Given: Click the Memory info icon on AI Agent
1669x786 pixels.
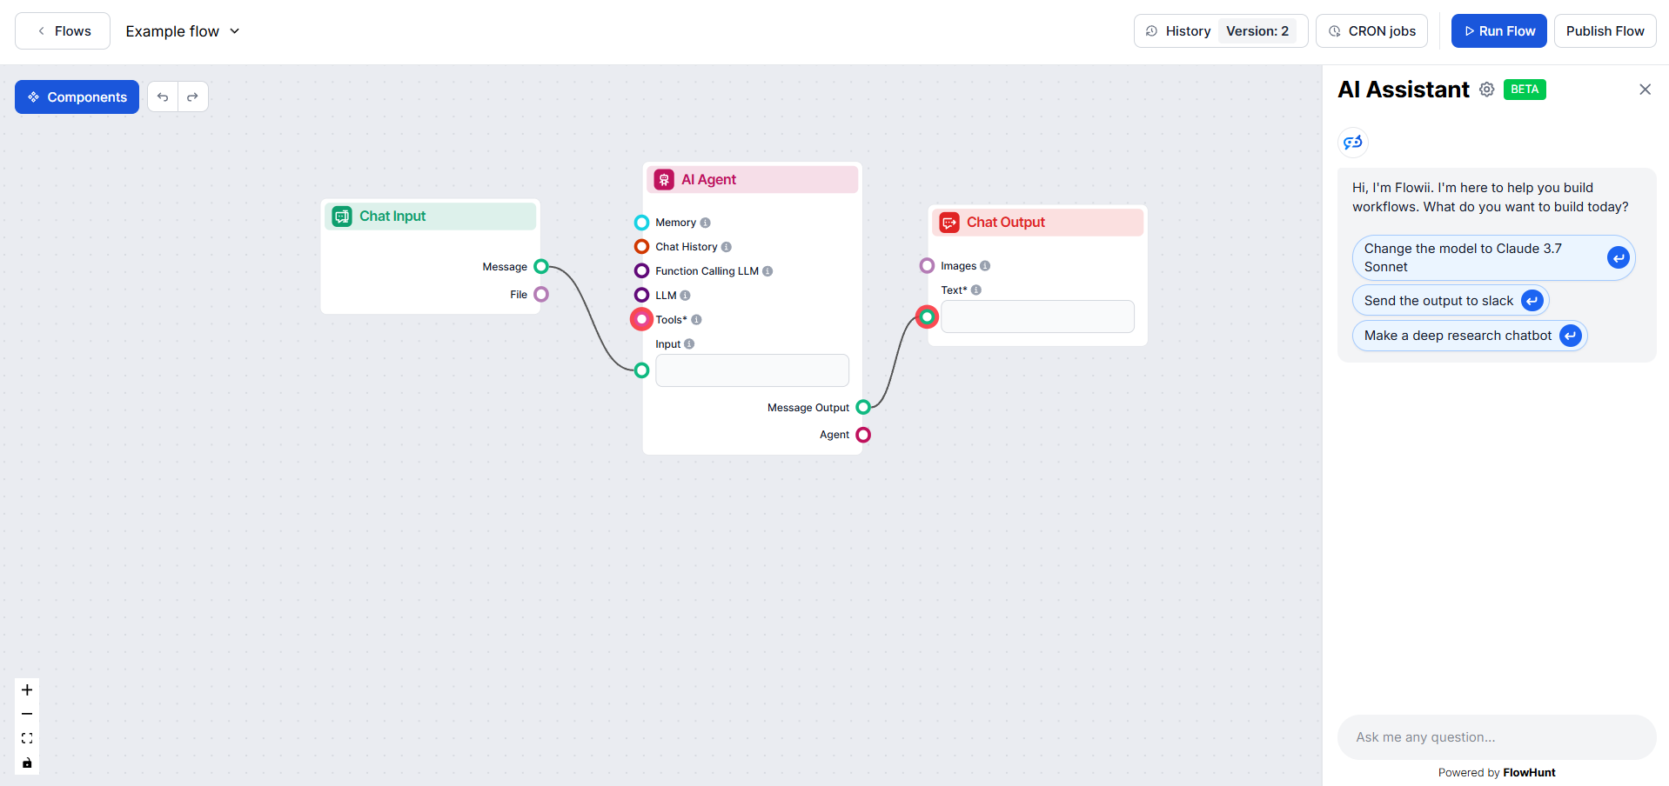Looking at the screenshot, I should [706, 223].
